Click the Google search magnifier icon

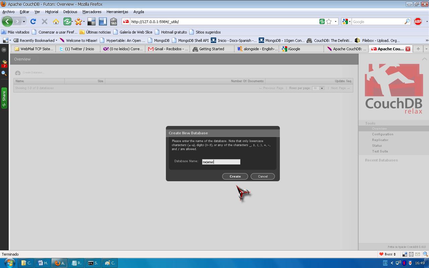(407, 21)
